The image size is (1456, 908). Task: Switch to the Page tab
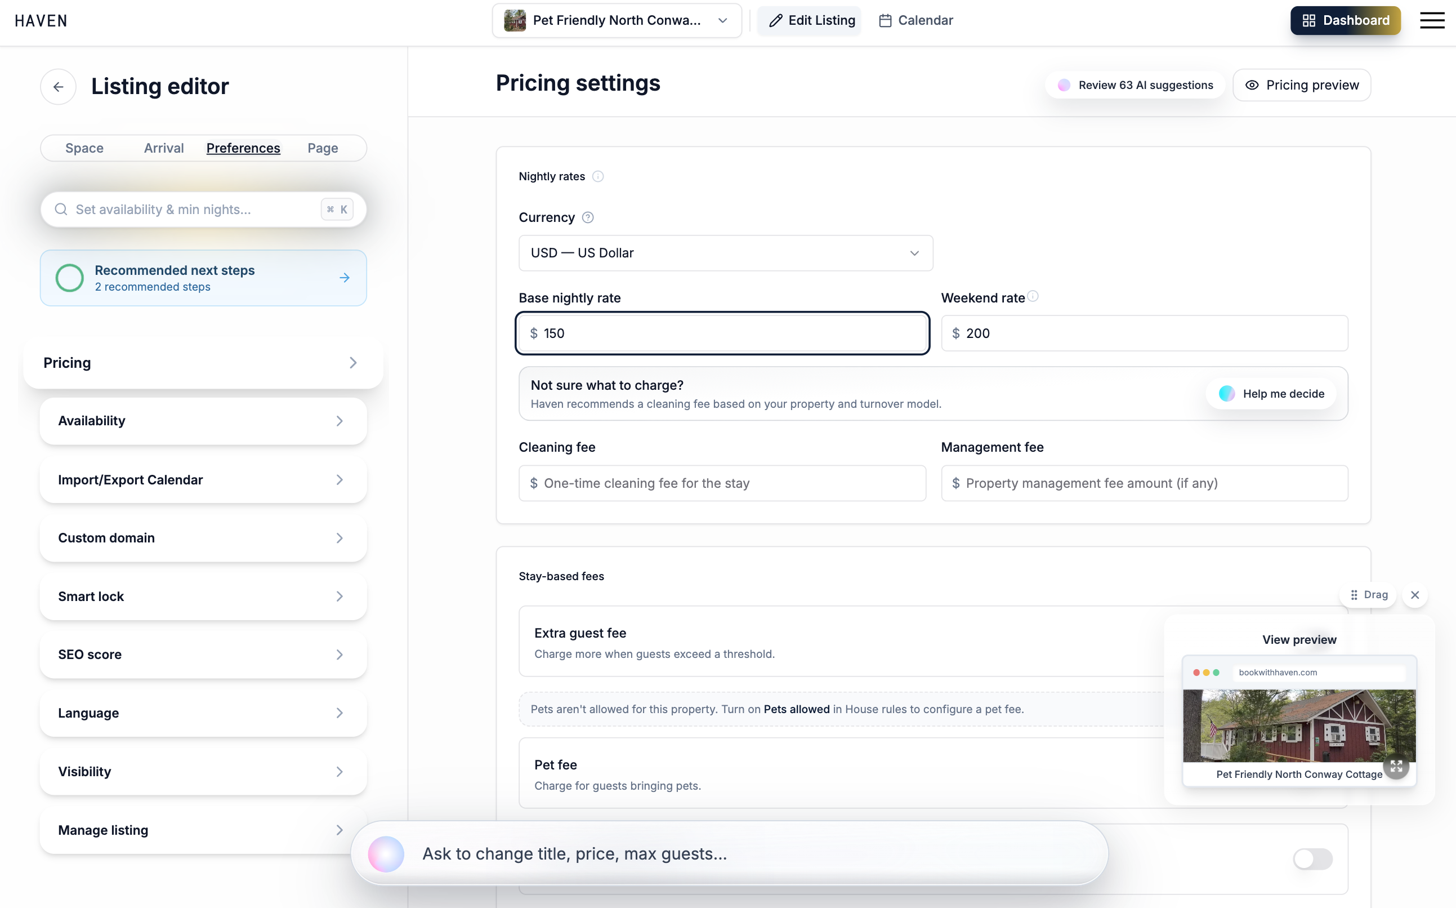[323, 148]
